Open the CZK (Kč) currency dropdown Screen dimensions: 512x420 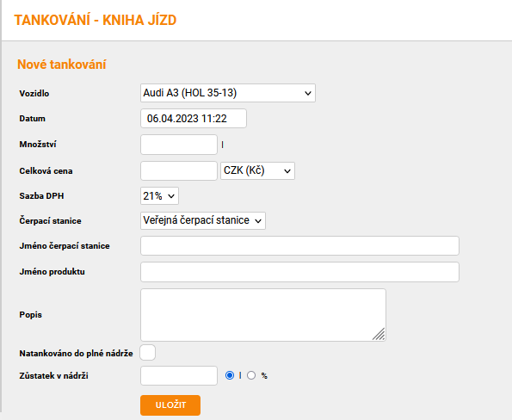257,170
